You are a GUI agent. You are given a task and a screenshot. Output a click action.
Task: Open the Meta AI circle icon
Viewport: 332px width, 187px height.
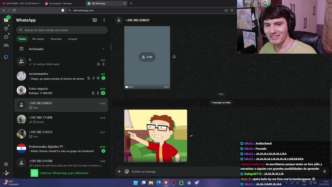[x=6, y=57]
